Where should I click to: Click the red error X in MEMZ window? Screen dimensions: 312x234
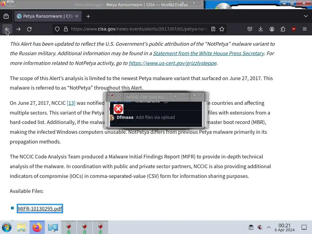pyautogui.click(x=119, y=109)
